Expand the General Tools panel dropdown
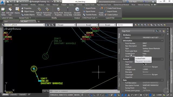The image size is (173, 97). [25, 18]
